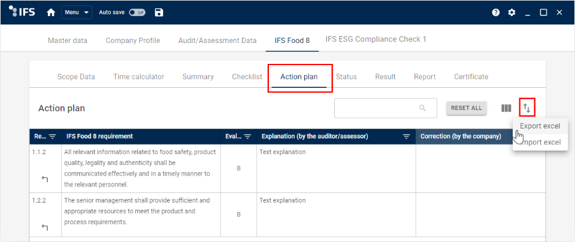Click the IFS logo
Screen dimensions: 575x242
tap(22, 12)
